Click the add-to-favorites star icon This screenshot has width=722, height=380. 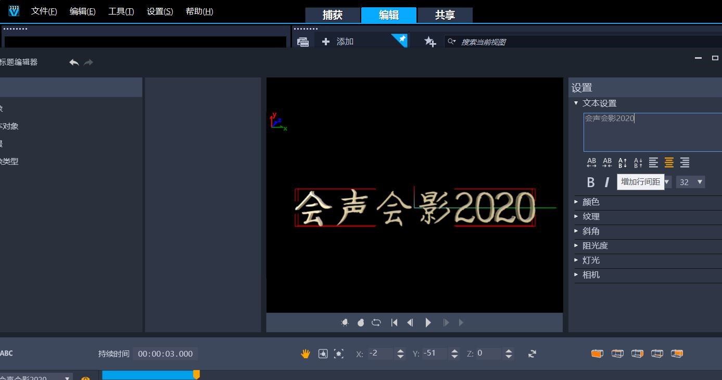pos(430,42)
